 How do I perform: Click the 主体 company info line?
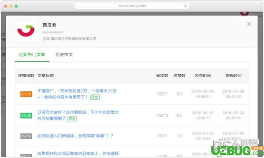click(x=69, y=39)
